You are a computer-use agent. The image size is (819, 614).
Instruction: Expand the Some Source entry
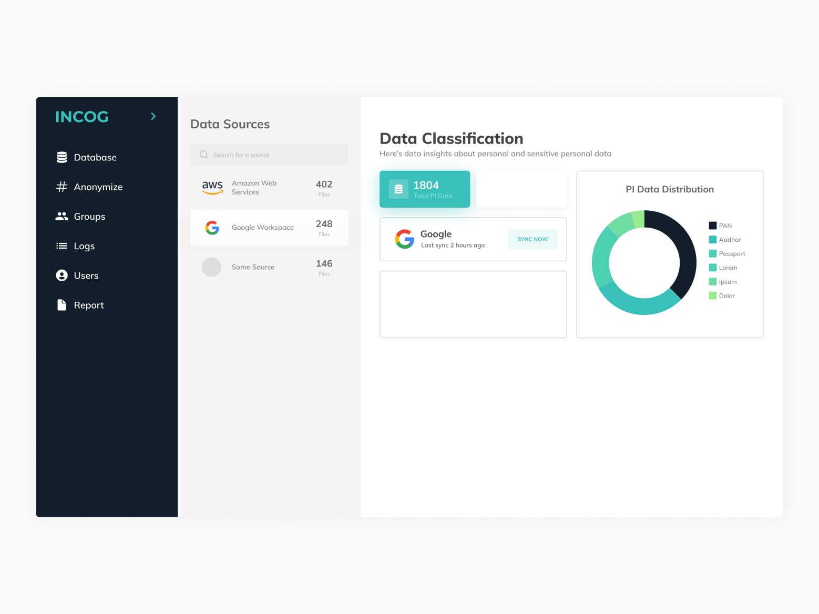(269, 267)
